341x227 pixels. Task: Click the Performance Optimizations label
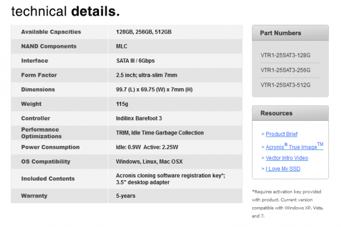point(41,133)
